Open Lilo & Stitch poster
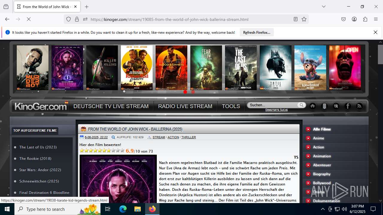Image resolution: width=383 pixels, height=215 pixels. click(x=310, y=68)
